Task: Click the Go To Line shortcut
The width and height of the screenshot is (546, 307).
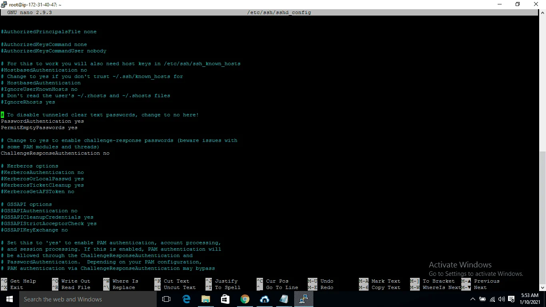Action: 277,287
